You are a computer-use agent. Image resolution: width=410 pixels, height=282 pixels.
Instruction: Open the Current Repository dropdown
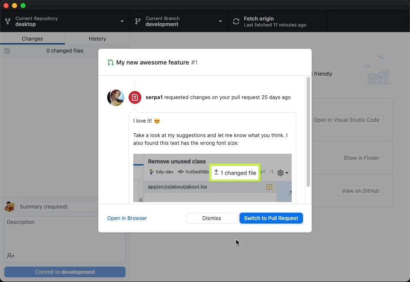coord(65,21)
